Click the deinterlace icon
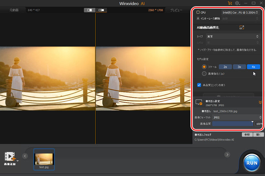The image size is (265, 176). (198, 19)
